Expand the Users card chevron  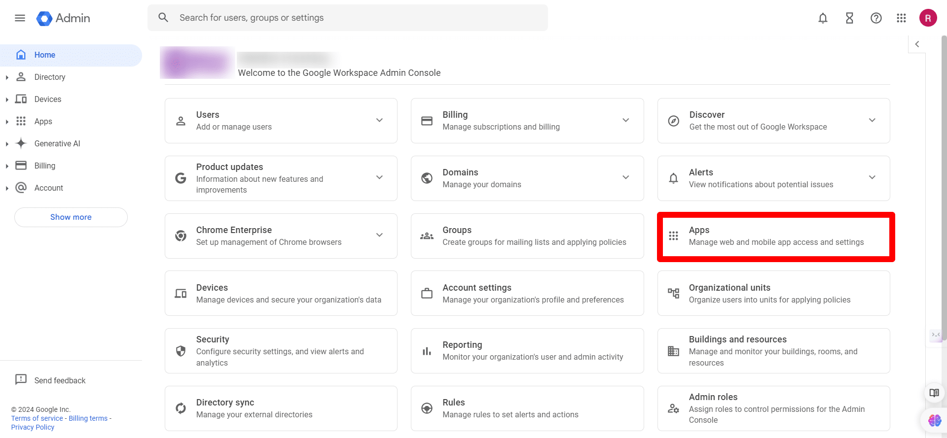coord(379,120)
